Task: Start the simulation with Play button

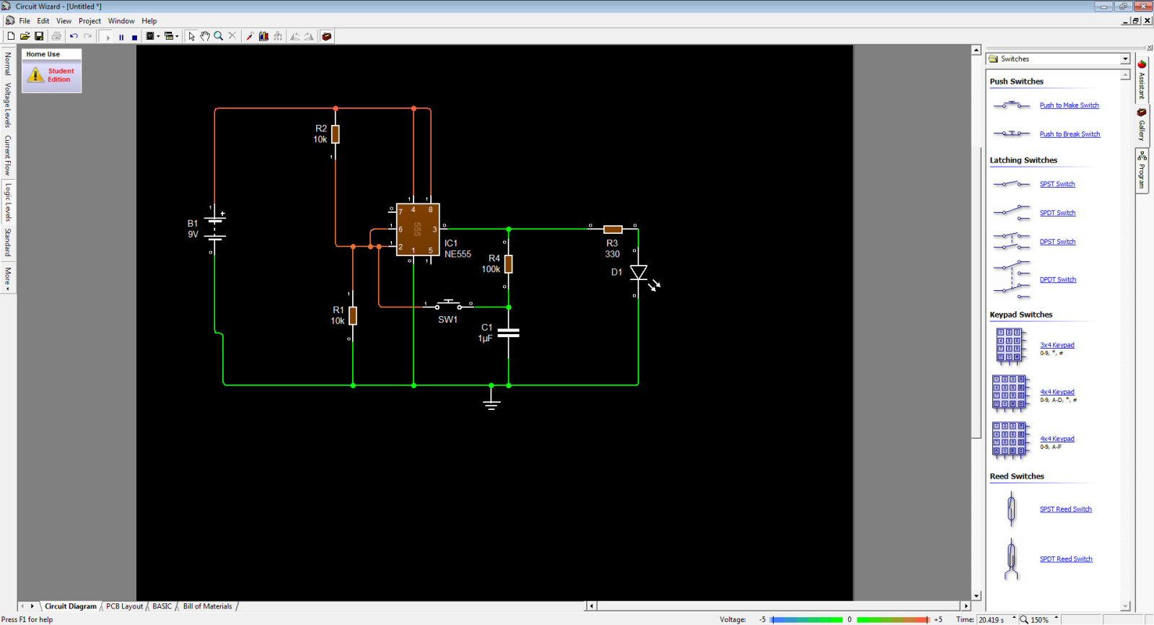Action: point(108,37)
